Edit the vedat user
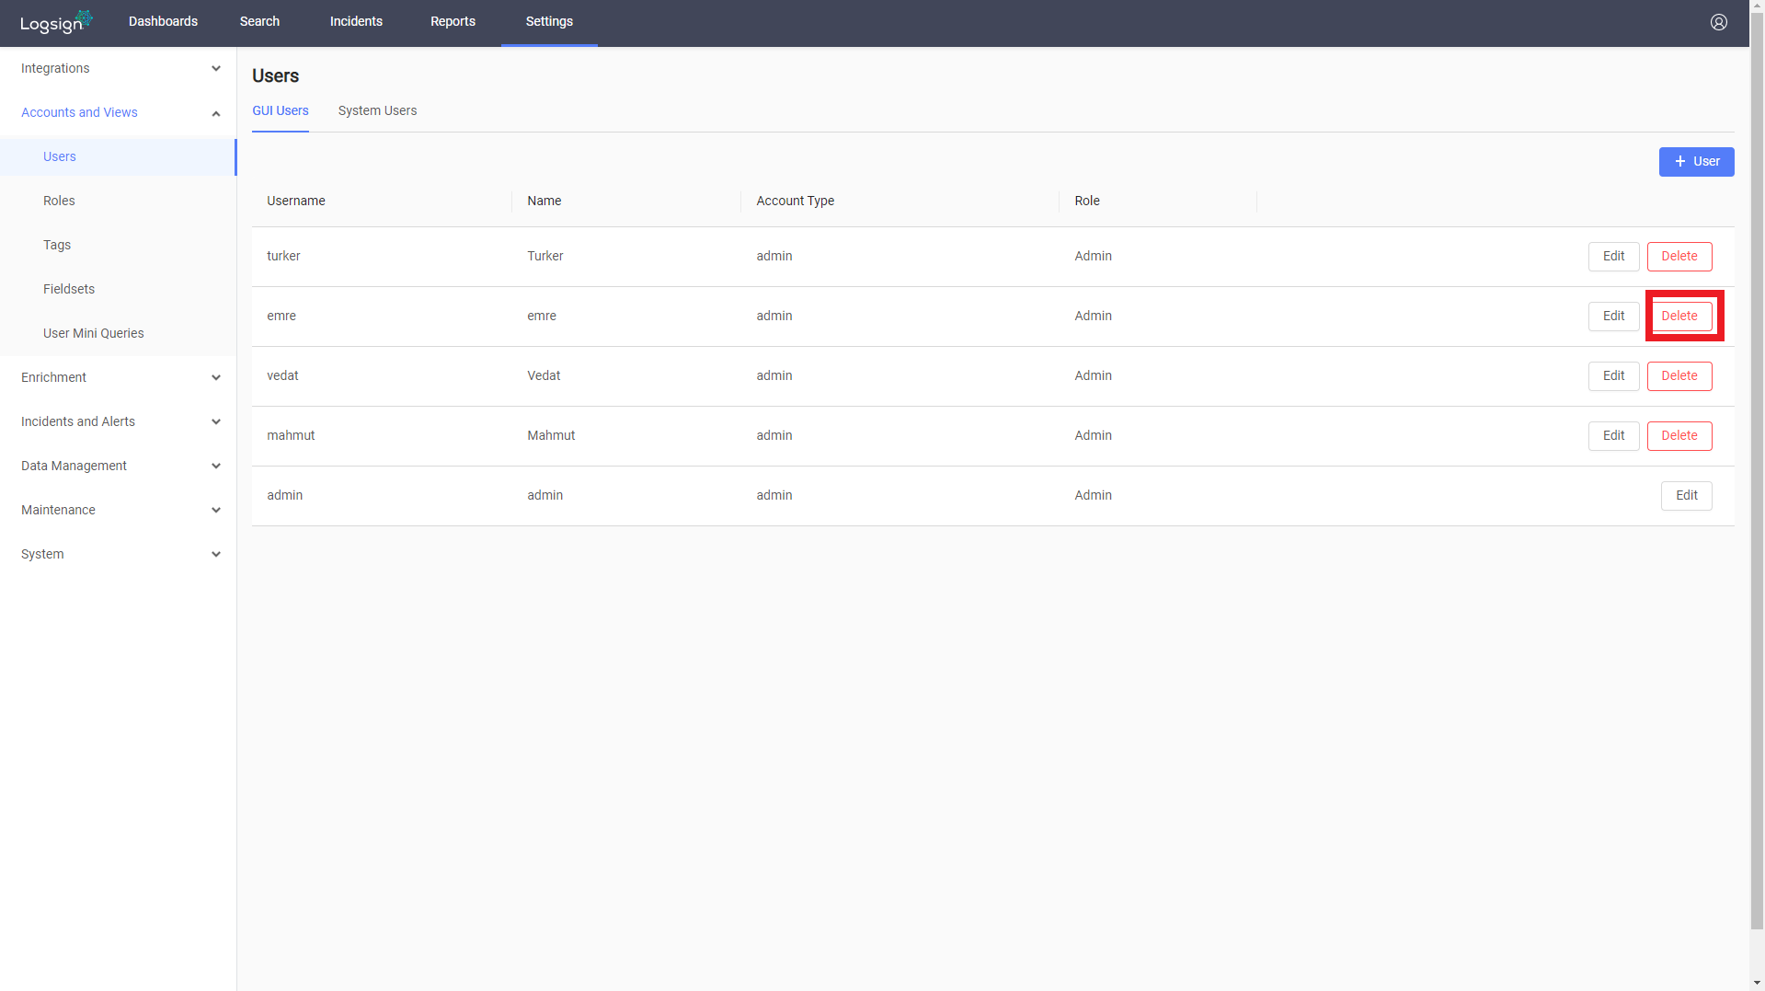This screenshot has width=1765, height=991. [1613, 375]
